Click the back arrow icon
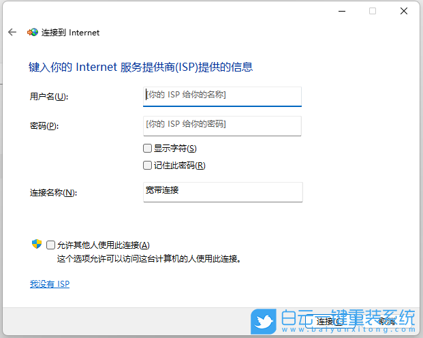This screenshot has width=423, height=338. [x=12, y=33]
